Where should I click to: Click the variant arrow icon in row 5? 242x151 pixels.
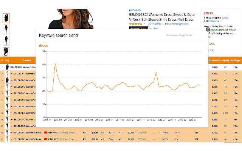[x=11, y=93]
